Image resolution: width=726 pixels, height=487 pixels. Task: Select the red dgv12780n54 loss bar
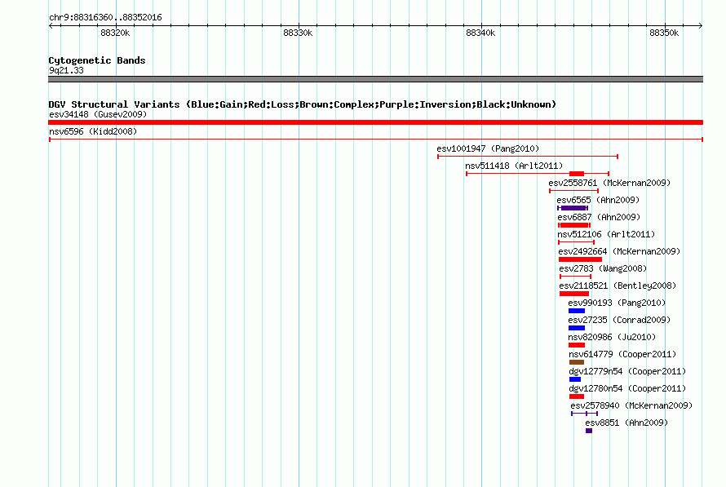tap(577, 396)
